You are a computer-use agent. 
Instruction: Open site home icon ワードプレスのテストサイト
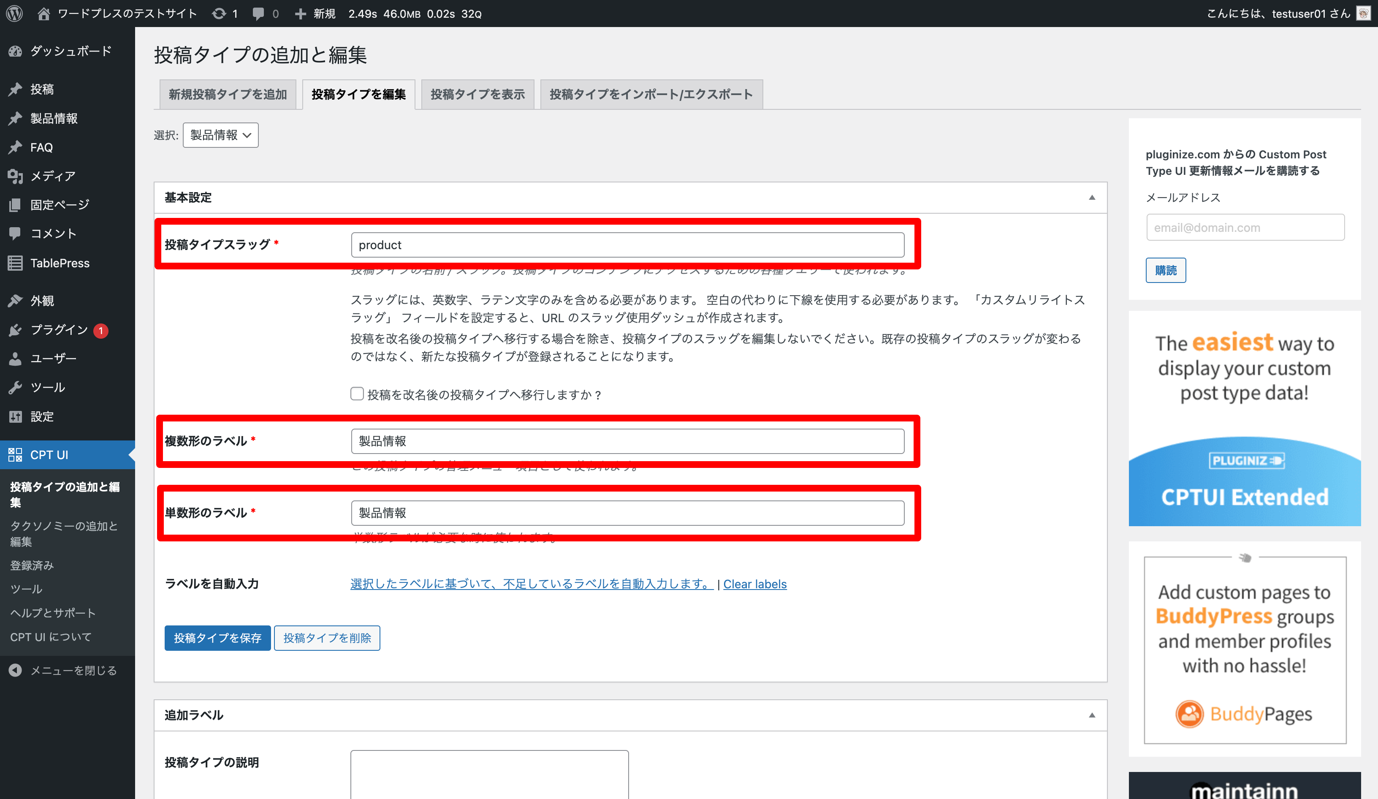(44, 14)
